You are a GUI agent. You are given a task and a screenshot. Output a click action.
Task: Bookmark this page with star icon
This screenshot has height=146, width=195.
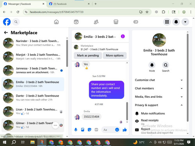click(147, 12)
